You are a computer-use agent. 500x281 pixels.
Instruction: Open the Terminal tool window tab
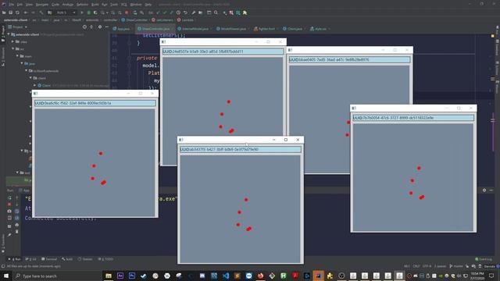pos(49,259)
